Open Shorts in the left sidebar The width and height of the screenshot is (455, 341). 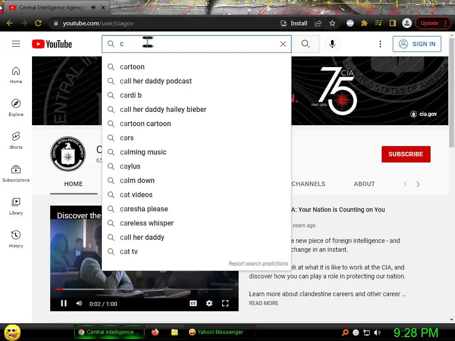click(x=16, y=141)
